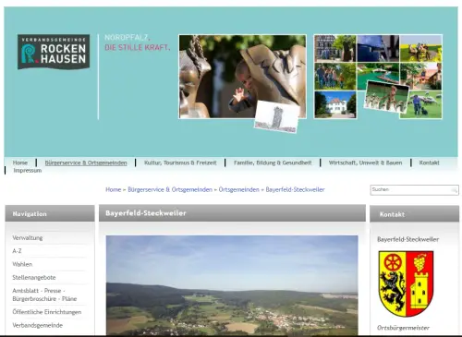Viewport: 462px width, 337px height.
Task: Open Bürgerservice & Ortsgemeinden menu
Action: click(x=86, y=162)
